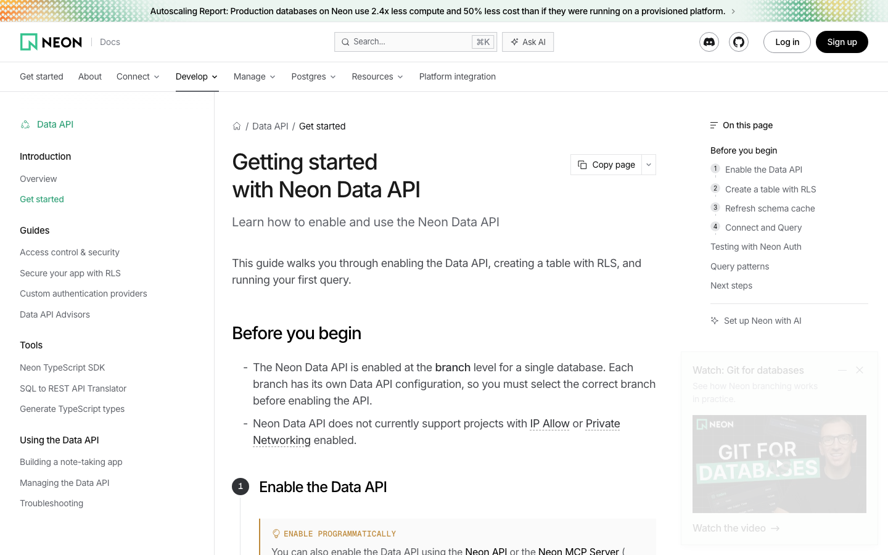Viewport: 888px width, 555px height.
Task: Play the Git for Databases video
Action: [779, 464]
